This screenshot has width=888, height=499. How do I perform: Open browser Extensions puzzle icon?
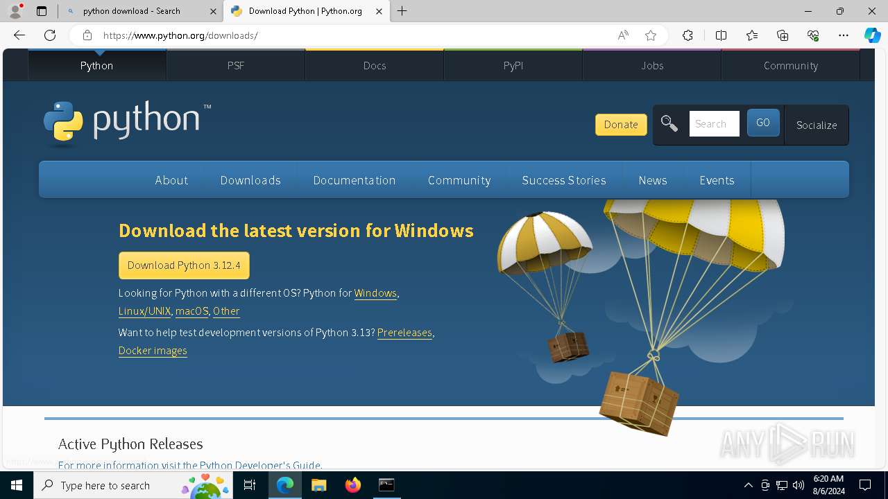click(688, 35)
